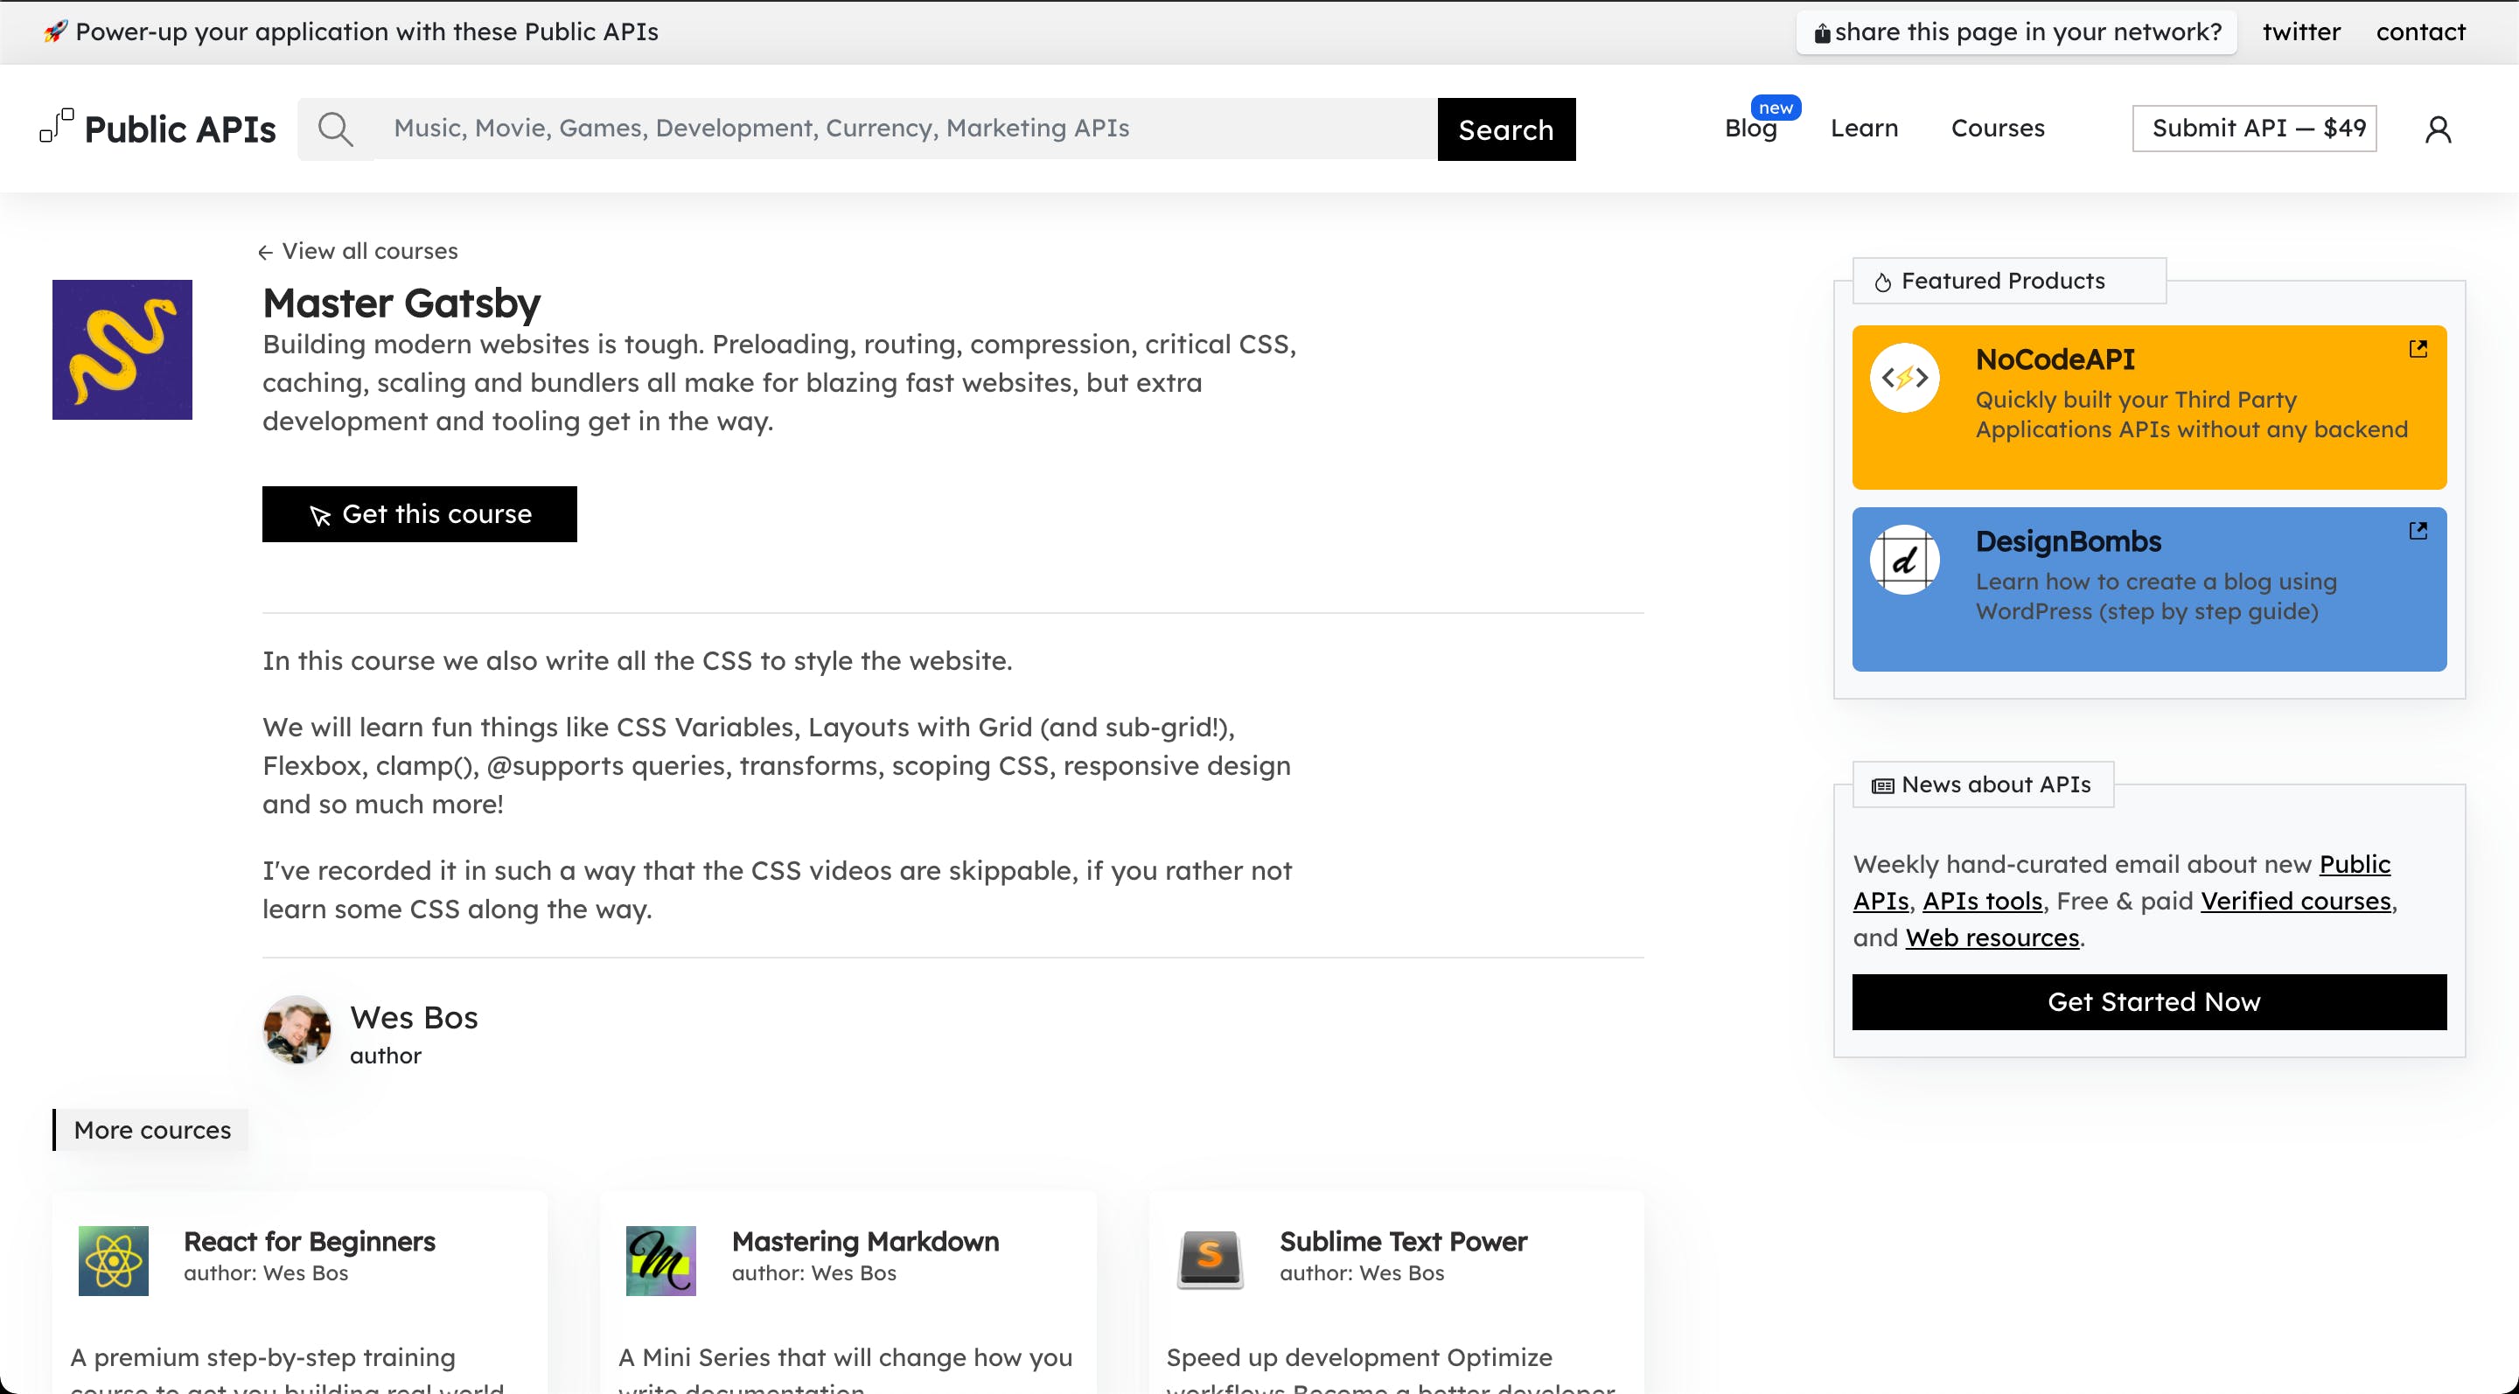Click the Submit API — $49 button
This screenshot has width=2519, height=1394.
click(x=2253, y=129)
